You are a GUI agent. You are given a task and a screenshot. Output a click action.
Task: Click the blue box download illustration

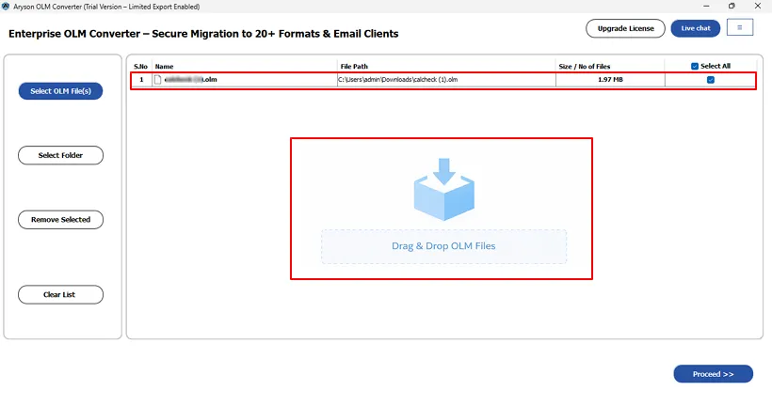coord(444,189)
